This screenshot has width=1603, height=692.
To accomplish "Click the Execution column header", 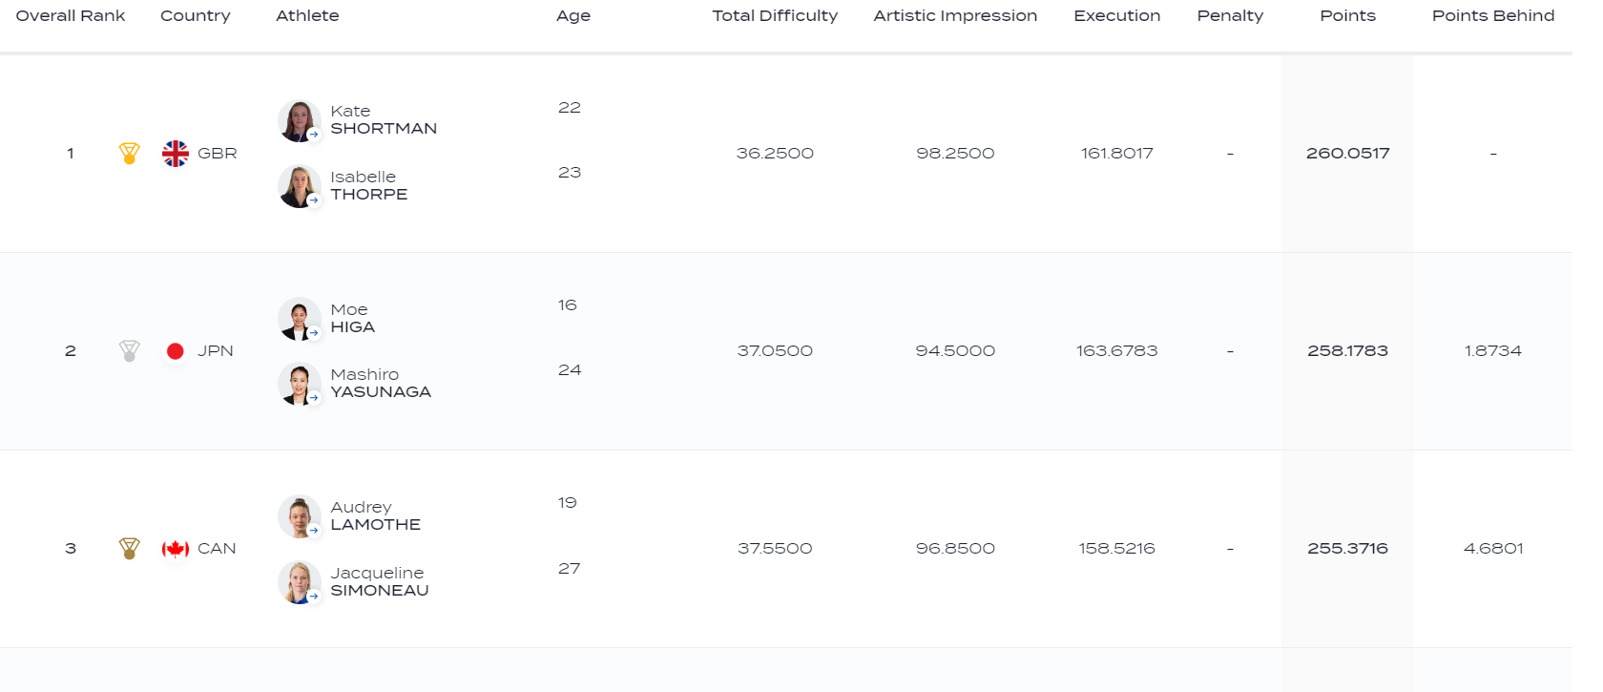I will (1116, 16).
